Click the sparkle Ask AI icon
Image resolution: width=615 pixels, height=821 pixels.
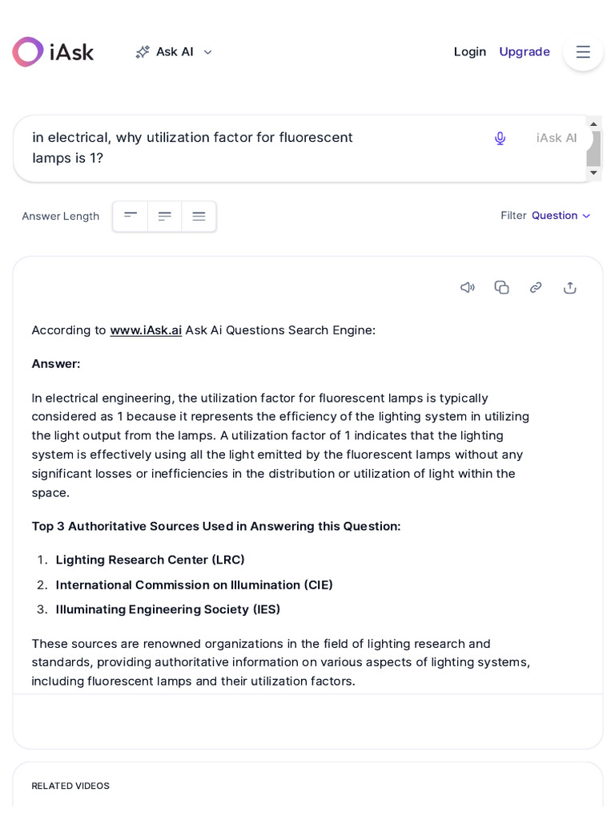pyautogui.click(x=143, y=52)
